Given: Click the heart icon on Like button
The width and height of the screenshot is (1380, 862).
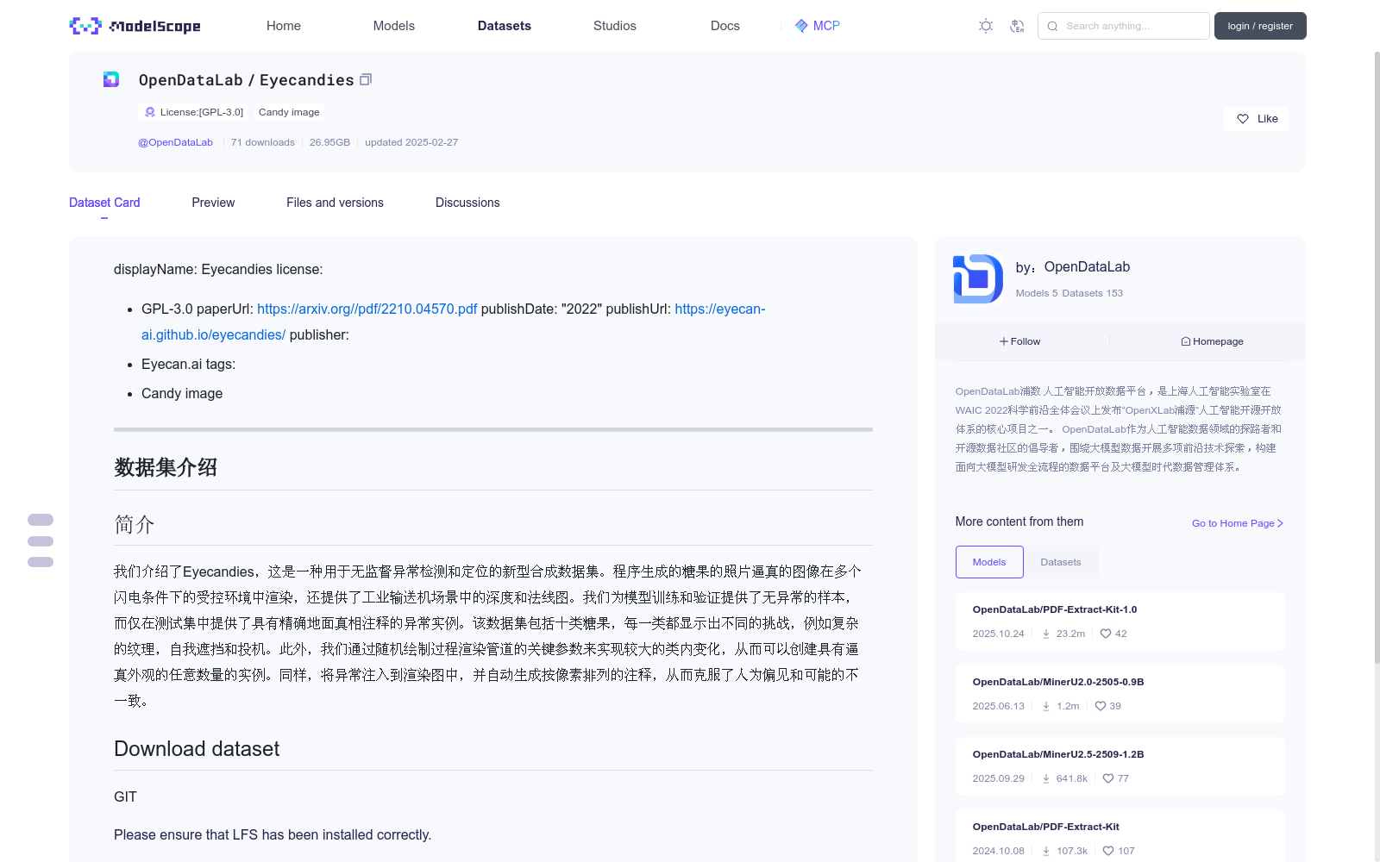Looking at the screenshot, I should point(1243,119).
